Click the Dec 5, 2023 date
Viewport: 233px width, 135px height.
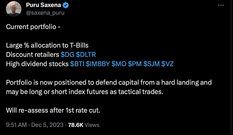coord(47,125)
